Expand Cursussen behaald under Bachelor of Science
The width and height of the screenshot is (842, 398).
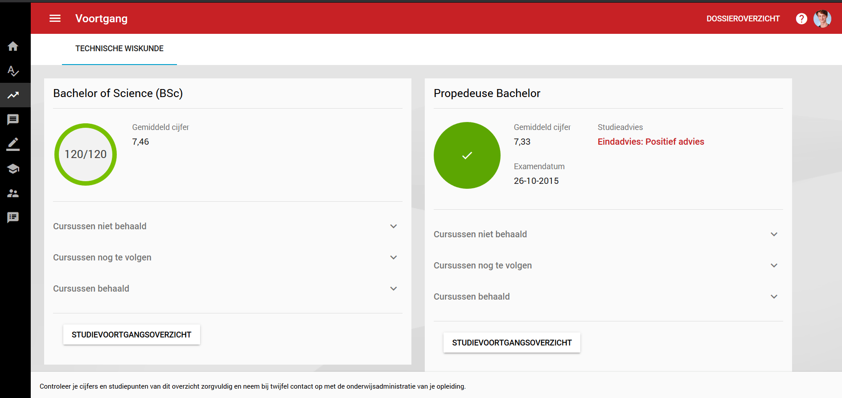coord(227,288)
